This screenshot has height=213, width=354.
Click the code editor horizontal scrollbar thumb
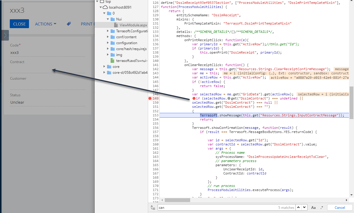(x=177, y=200)
